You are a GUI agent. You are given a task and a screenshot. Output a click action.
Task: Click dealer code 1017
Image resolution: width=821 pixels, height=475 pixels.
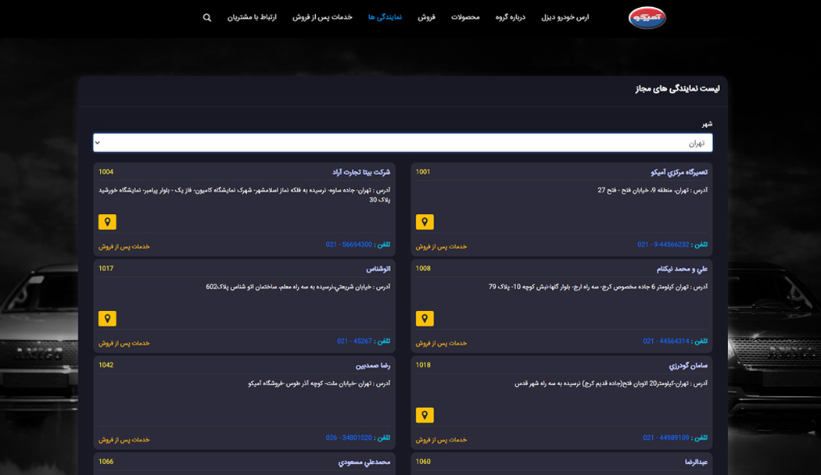106,269
